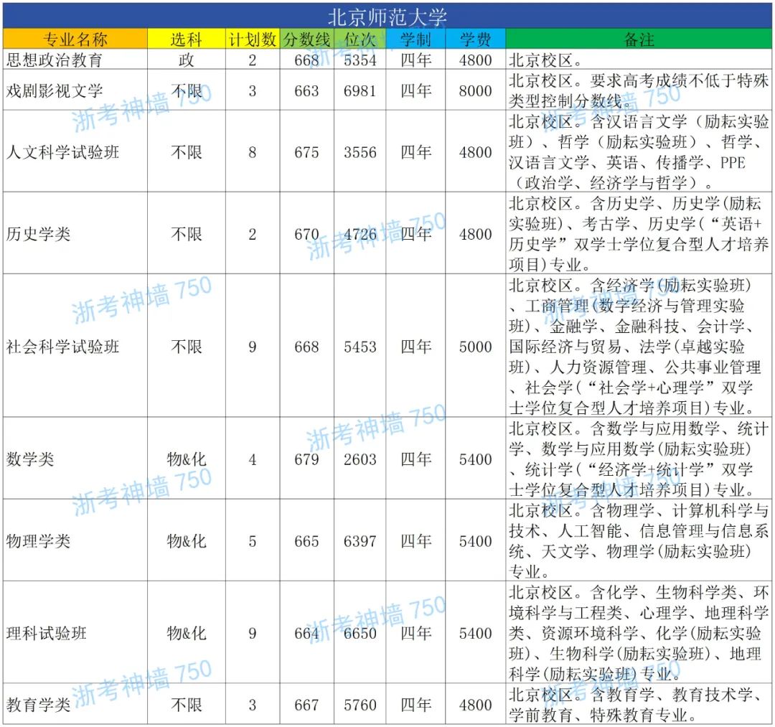Viewport: 775px width, 727px height.
Task: Click the 政 subject cell for 思想政治教育
Action: (187, 60)
